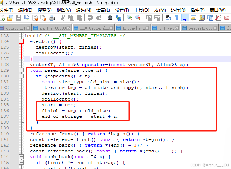The width and height of the screenshot is (231, 169).
Task: Toggle the Document Map icon
Action: point(202,18)
